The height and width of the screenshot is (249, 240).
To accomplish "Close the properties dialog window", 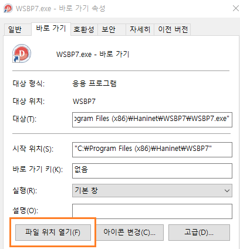I will point(235,8).
